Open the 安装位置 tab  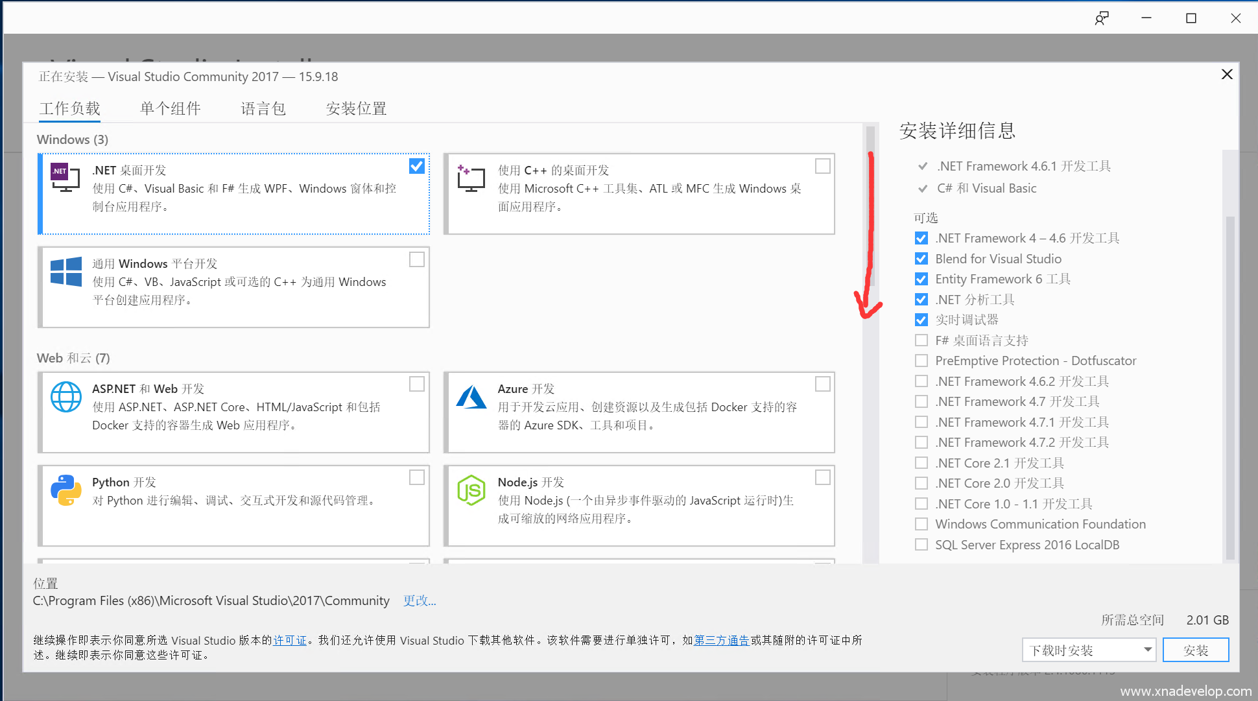(x=356, y=108)
